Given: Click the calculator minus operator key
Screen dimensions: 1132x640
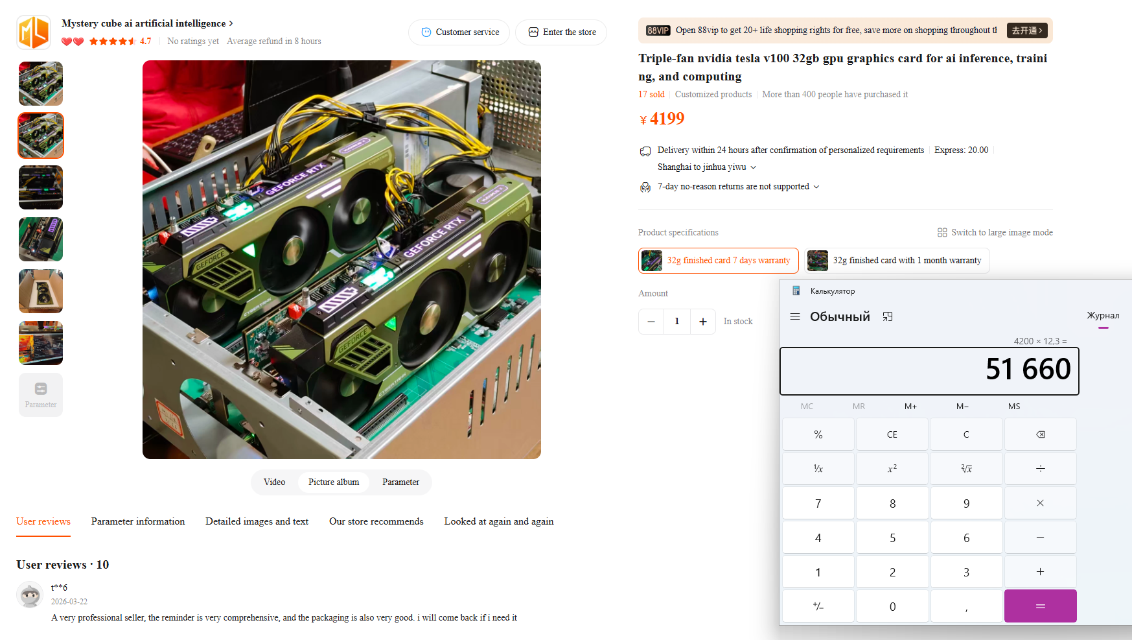Looking at the screenshot, I should 1041,538.
